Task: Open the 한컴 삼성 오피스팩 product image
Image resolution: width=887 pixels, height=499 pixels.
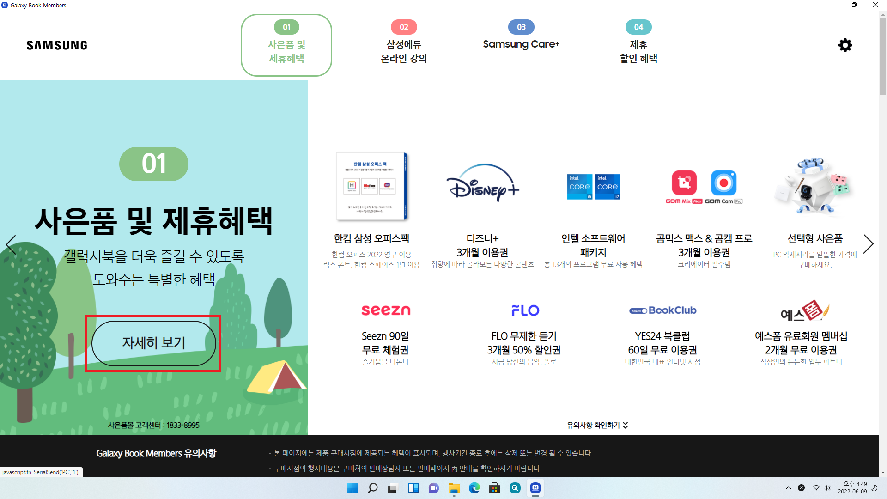Action: coord(372,187)
